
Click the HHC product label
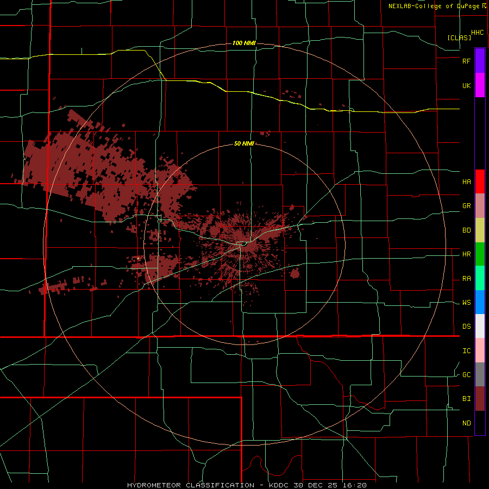478,33
